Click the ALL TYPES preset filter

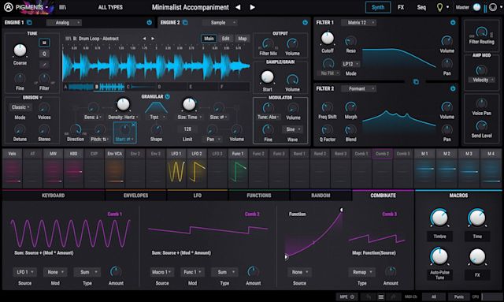(x=110, y=7)
